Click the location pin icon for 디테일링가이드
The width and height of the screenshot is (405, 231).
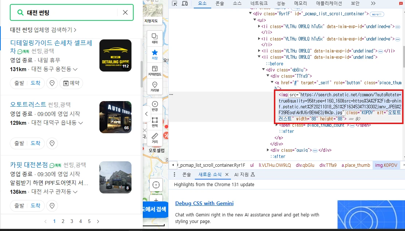point(52,83)
